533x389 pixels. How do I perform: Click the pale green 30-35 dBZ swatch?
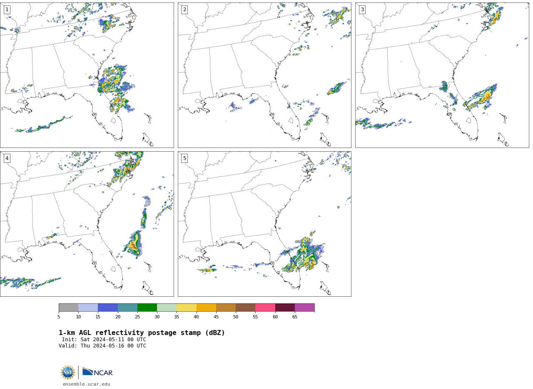point(167,308)
